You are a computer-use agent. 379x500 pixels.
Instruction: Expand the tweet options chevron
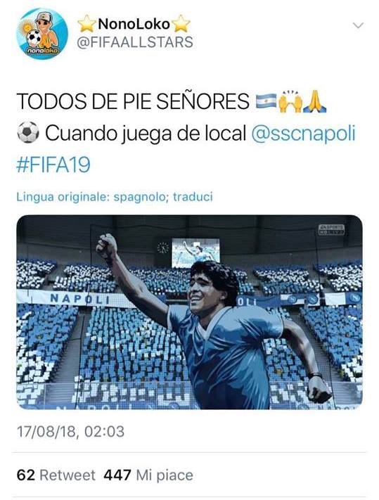pyautogui.click(x=359, y=25)
